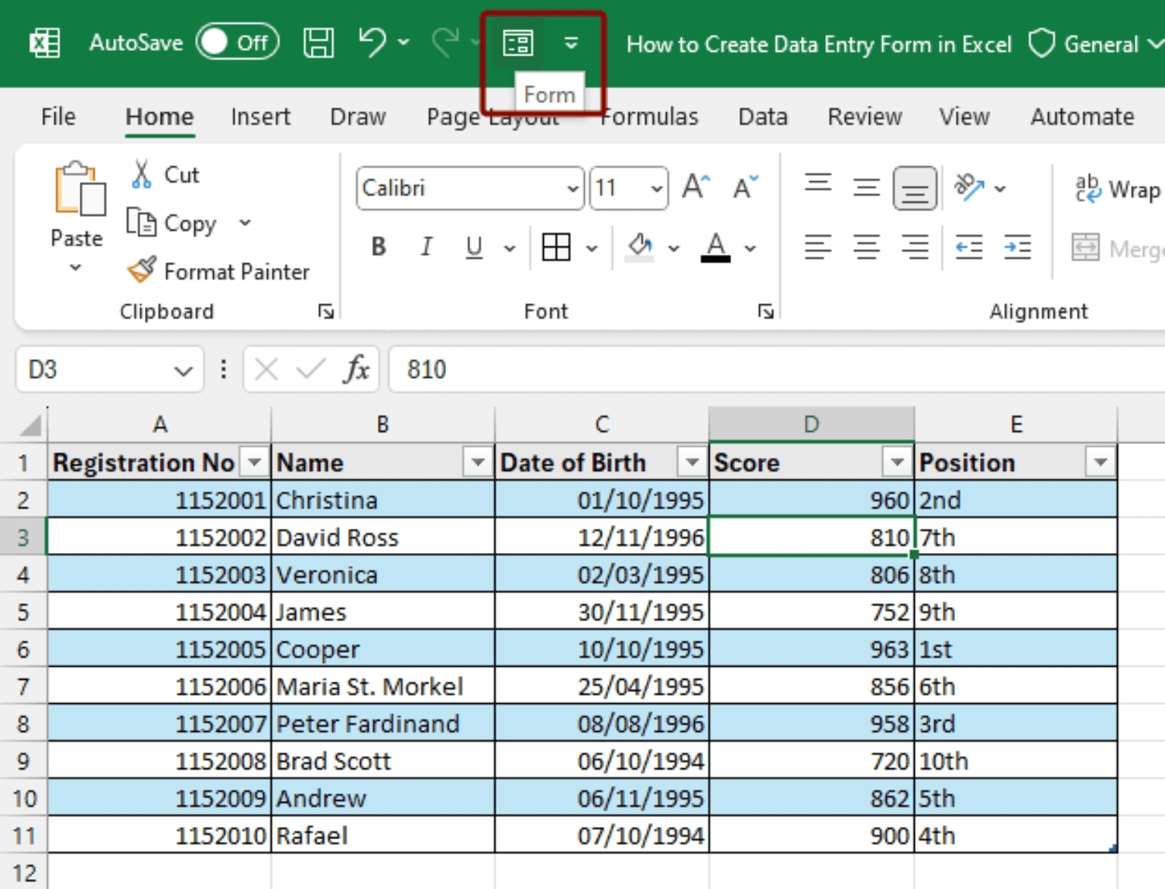Click the Undo arrow icon
1165x889 pixels.
pyautogui.click(x=372, y=42)
